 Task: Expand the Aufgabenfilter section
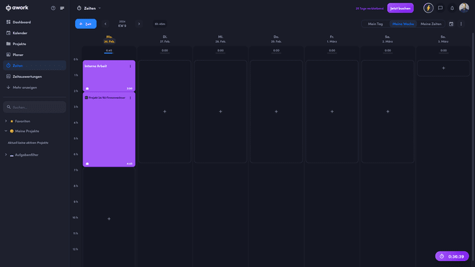[6, 155]
